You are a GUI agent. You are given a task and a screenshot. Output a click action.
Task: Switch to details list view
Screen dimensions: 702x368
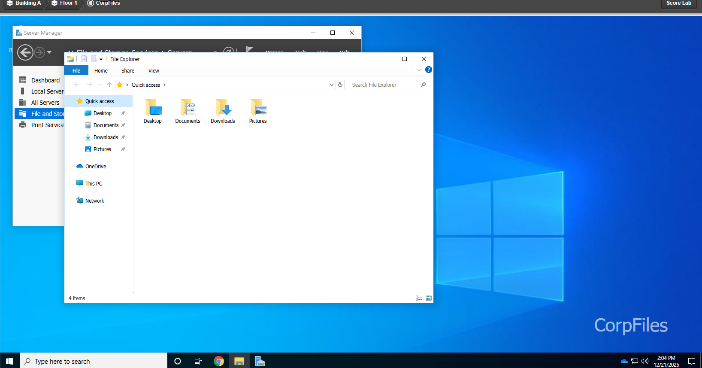(x=419, y=298)
